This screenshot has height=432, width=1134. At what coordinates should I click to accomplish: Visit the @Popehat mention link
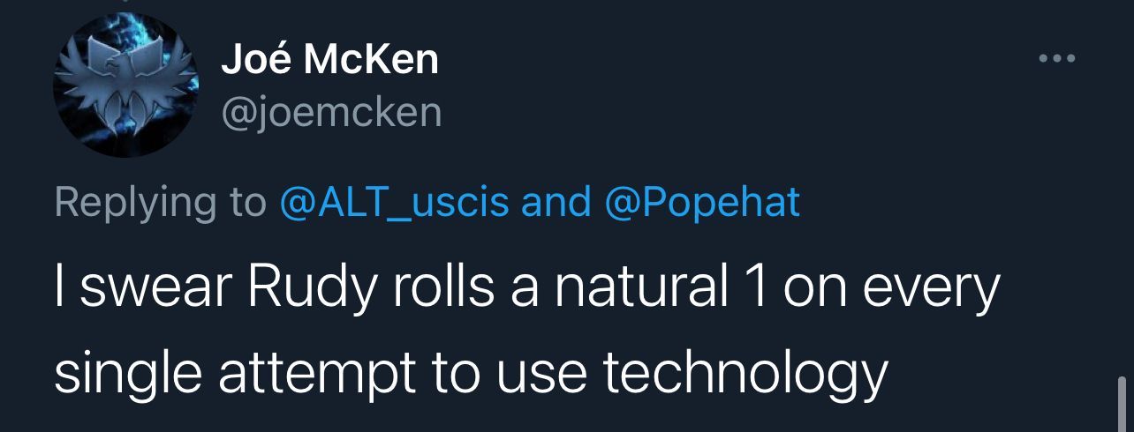click(x=701, y=202)
